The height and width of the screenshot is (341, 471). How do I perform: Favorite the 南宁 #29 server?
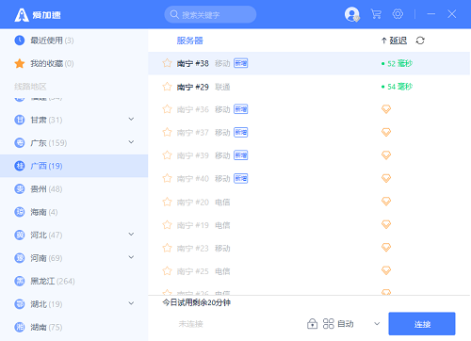167,87
